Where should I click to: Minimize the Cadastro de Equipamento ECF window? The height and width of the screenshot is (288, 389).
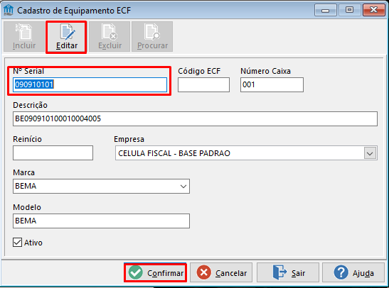click(325, 10)
